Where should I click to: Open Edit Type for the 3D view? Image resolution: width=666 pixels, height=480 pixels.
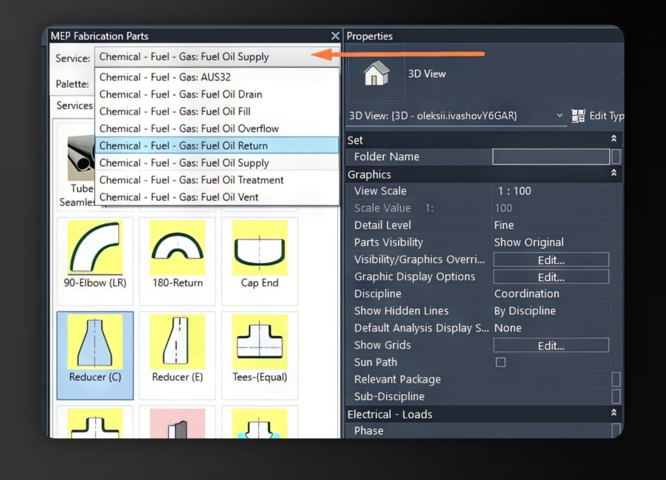(x=598, y=116)
